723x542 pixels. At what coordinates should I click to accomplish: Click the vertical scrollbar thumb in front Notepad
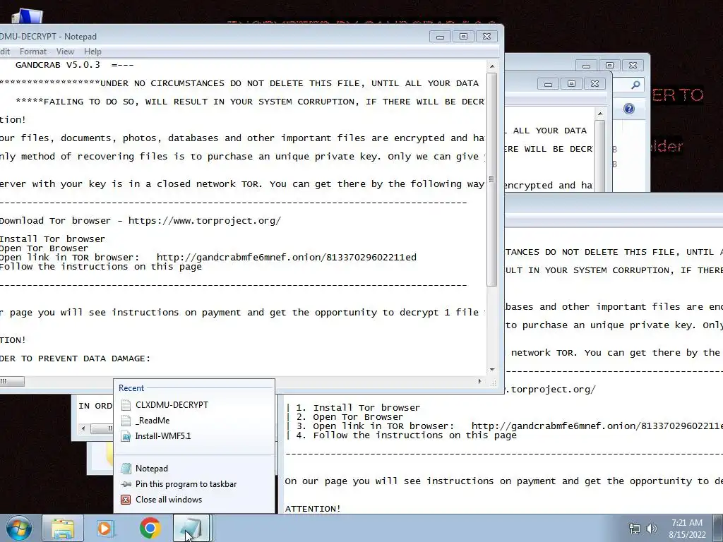coord(492,180)
